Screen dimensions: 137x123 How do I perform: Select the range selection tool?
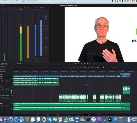tap(73, 68)
